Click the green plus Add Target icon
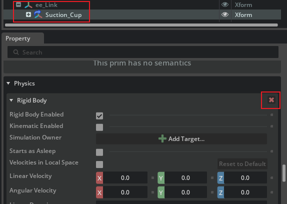Viewport: 287px width, 204px height. [162, 138]
